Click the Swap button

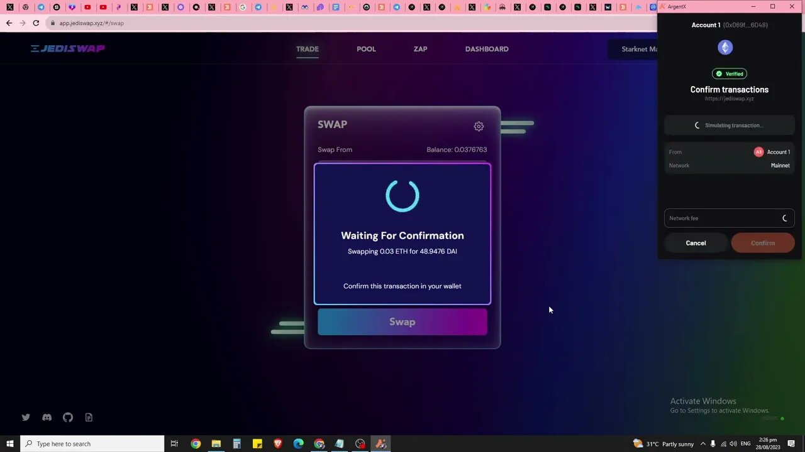pyautogui.click(x=402, y=321)
